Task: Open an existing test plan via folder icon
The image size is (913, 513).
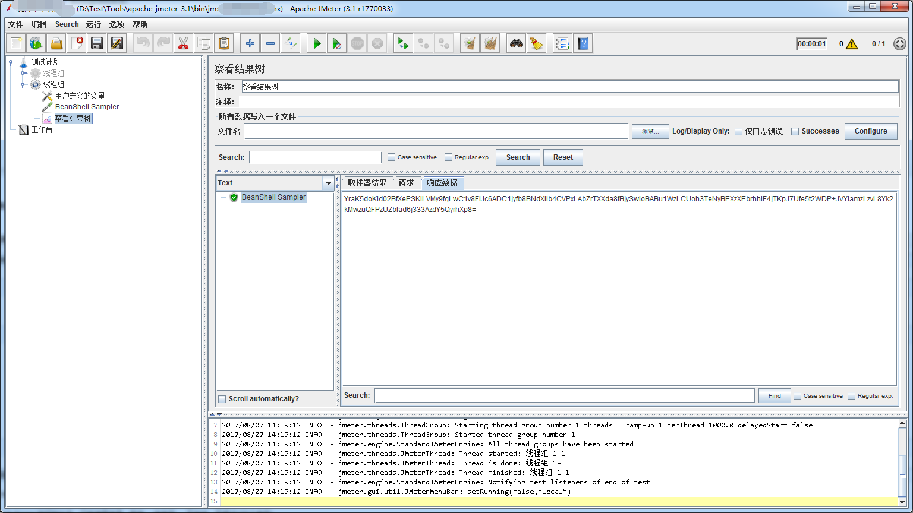Action: tap(56, 43)
